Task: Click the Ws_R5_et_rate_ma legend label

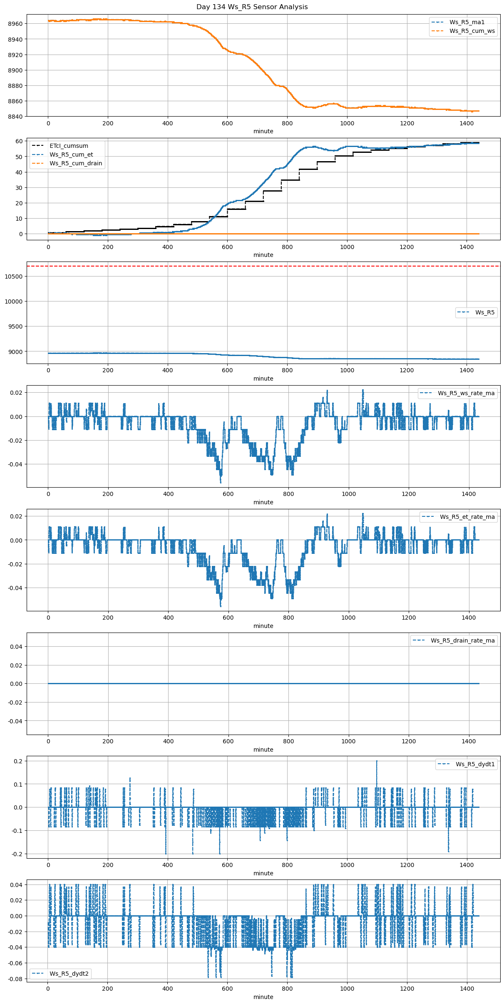Action: tap(467, 517)
